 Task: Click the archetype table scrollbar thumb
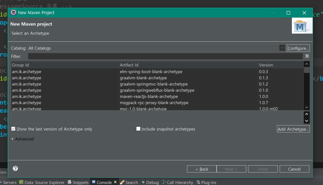pos(306,70)
